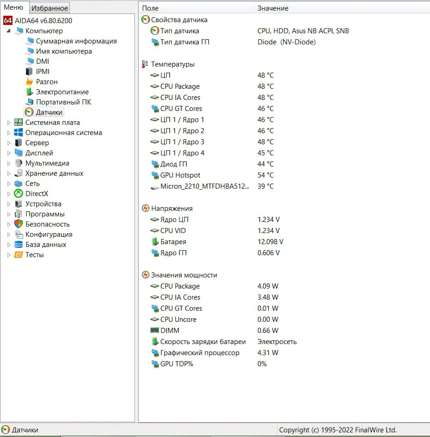Screen dimensions: 430x437
Task: Click the gauge icon beside Свойства датчика
Action: pyautogui.click(x=146, y=19)
